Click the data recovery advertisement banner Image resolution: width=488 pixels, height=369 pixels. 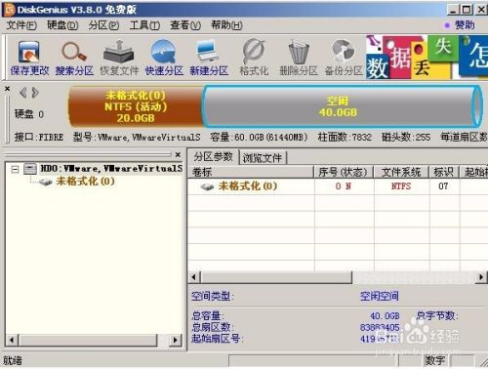click(427, 57)
